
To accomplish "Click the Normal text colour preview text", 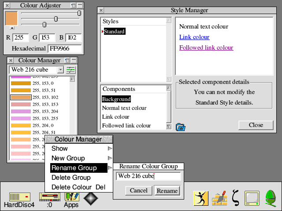I will pyautogui.click(x=204, y=26).
